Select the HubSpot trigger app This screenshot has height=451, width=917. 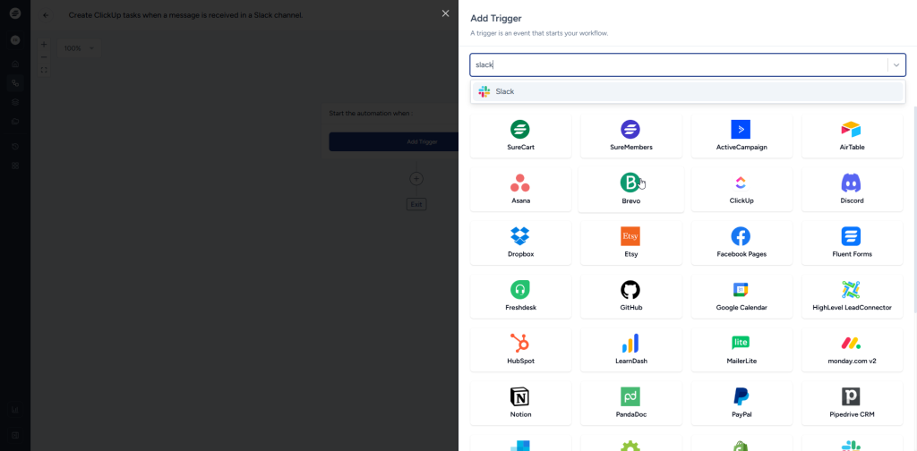[519, 344]
